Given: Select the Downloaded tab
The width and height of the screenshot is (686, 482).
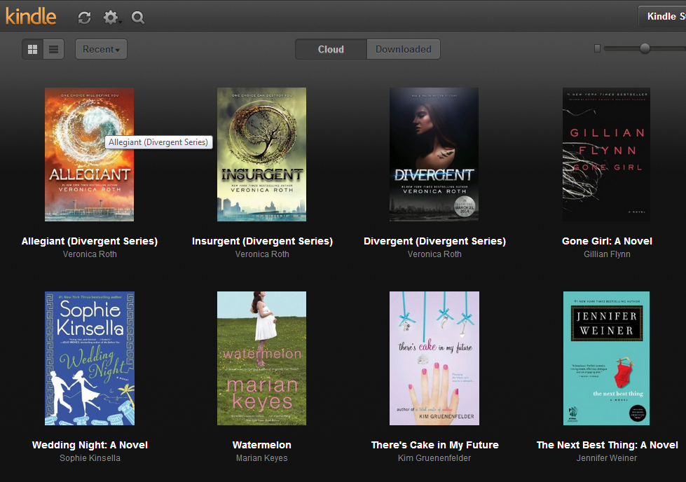Looking at the screenshot, I should pyautogui.click(x=404, y=49).
